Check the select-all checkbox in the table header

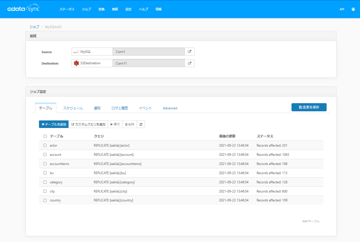pyautogui.click(x=45, y=136)
